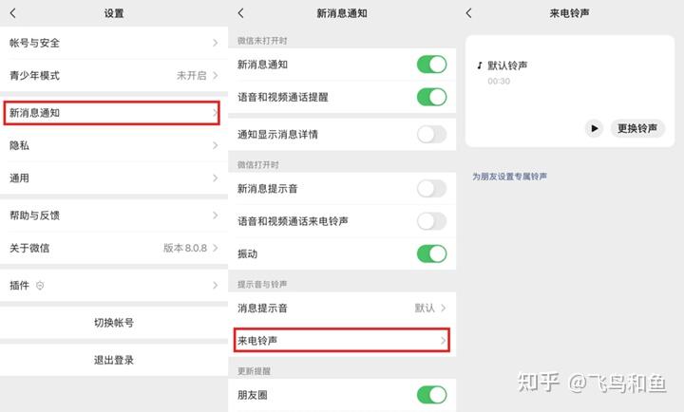Go back from the 设置 screen

pos(13,13)
